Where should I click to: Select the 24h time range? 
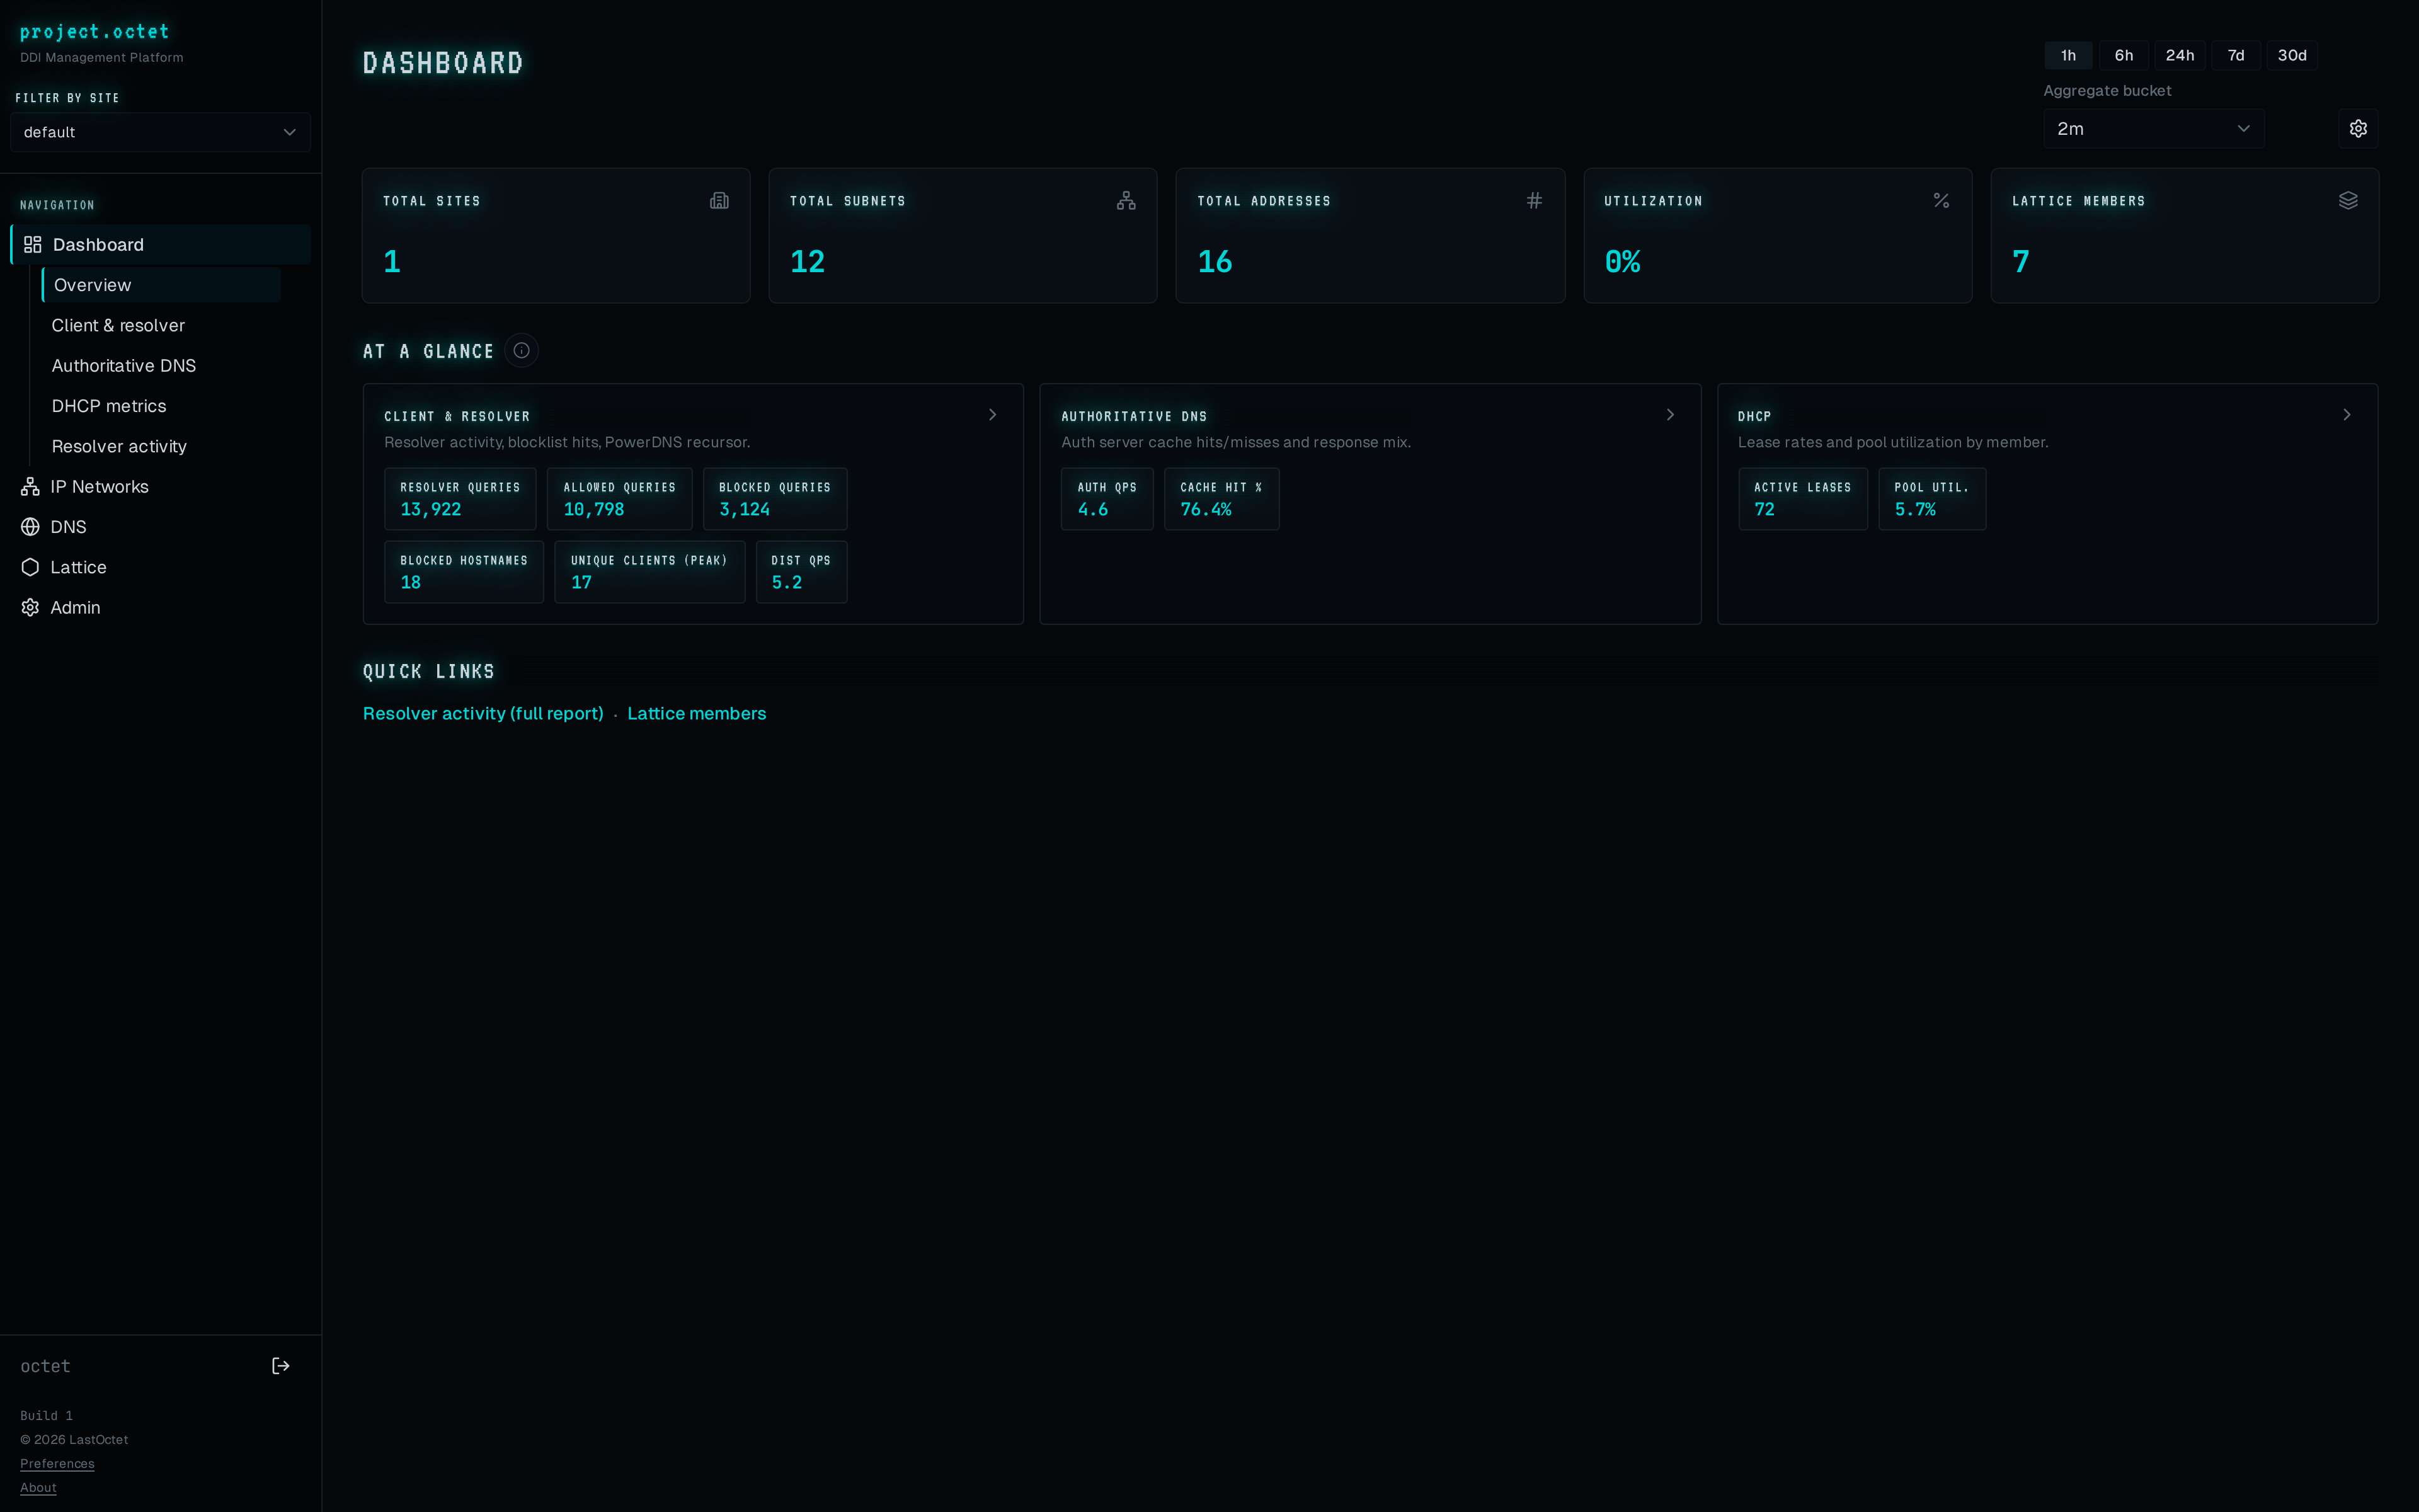[x=2180, y=55]
